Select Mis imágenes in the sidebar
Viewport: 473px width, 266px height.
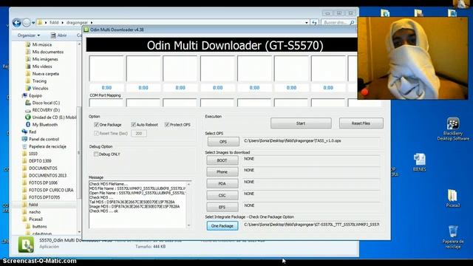tap(45, 59)
